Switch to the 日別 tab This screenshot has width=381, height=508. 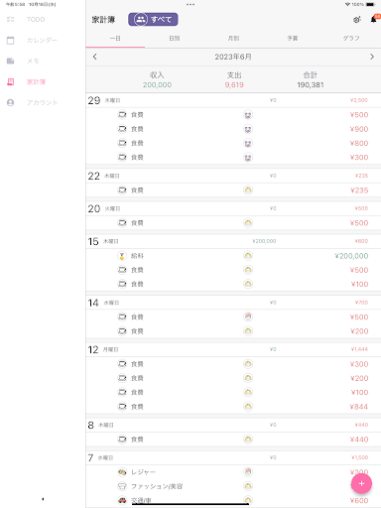point(175,39)
